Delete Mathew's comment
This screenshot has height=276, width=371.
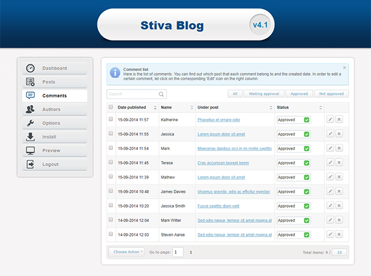[x=339, y=177]
